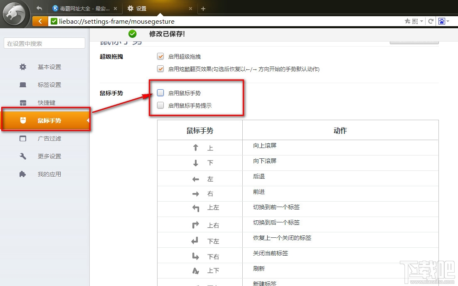This screenshot has height=286, width=458.
Task: Open 我的应用 from the sidebar
Action: pyautogui.click(x=23, y=174)
